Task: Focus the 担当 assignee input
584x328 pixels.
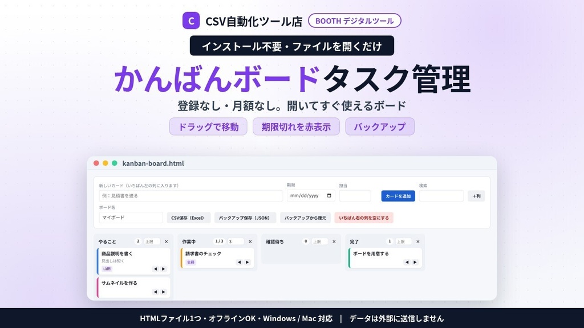Action: tap(355, 196)
